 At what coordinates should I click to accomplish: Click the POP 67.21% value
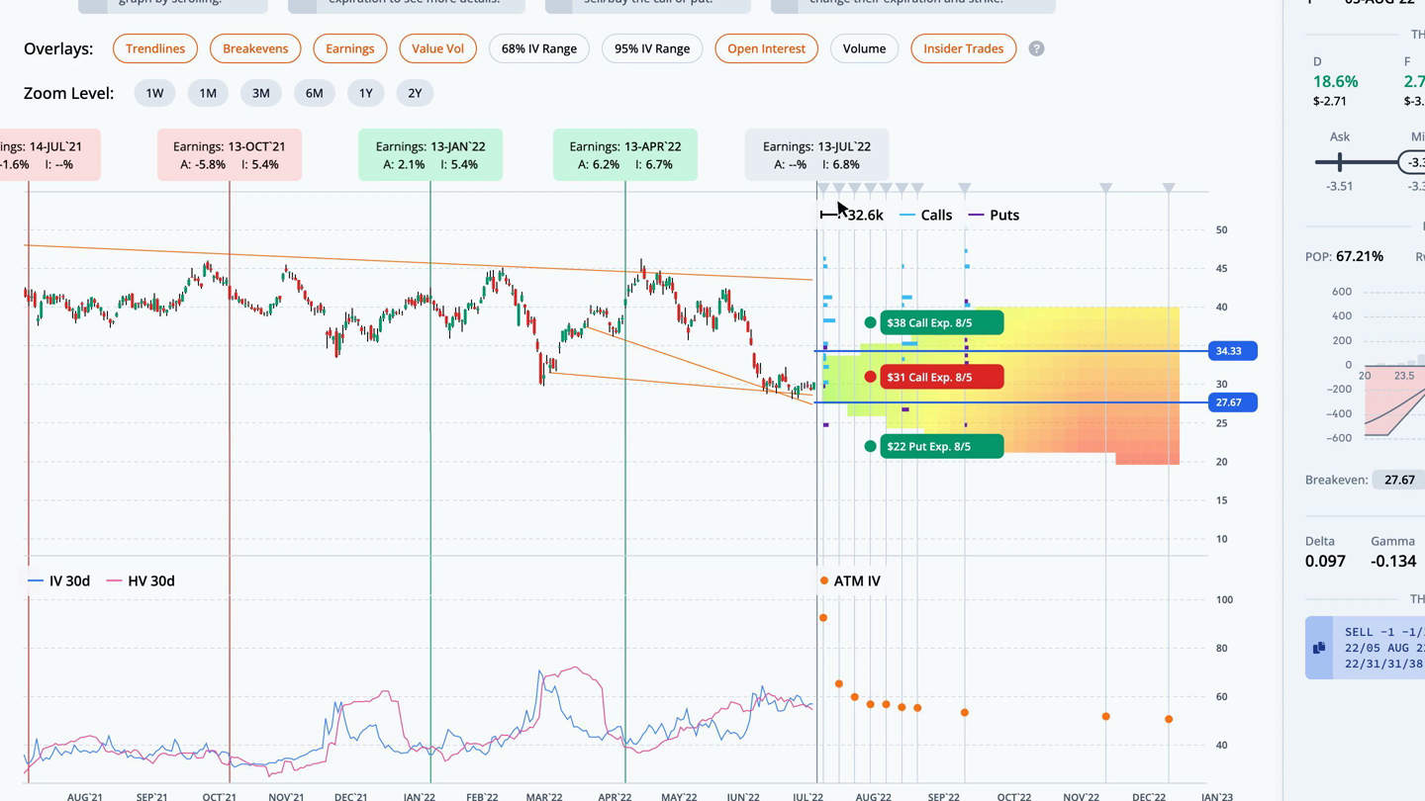[x=1360, y=256]
